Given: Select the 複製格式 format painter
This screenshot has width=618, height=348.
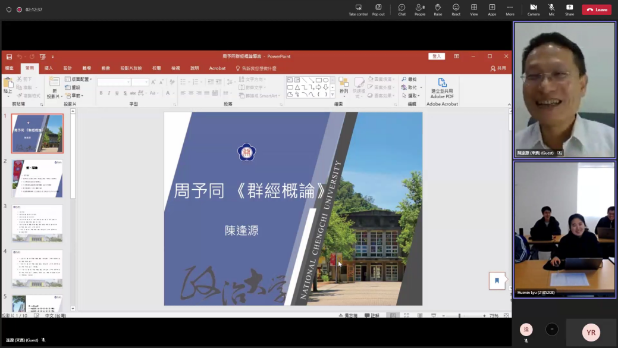Looking at the screenshot, I should click(x=29, y=96).
